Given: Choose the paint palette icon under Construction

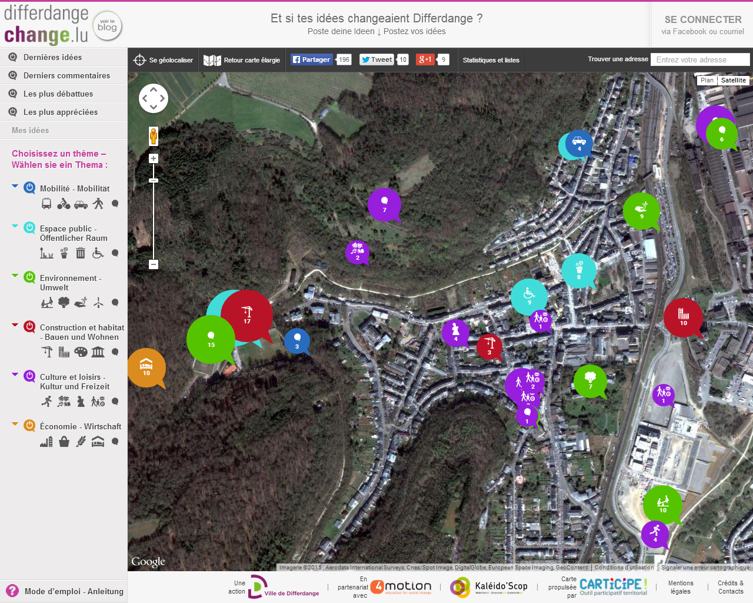Looking at the screenshot, I should coord(81,352).
